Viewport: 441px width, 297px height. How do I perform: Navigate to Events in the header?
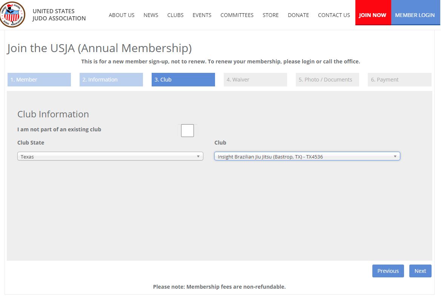coord(202,15)
